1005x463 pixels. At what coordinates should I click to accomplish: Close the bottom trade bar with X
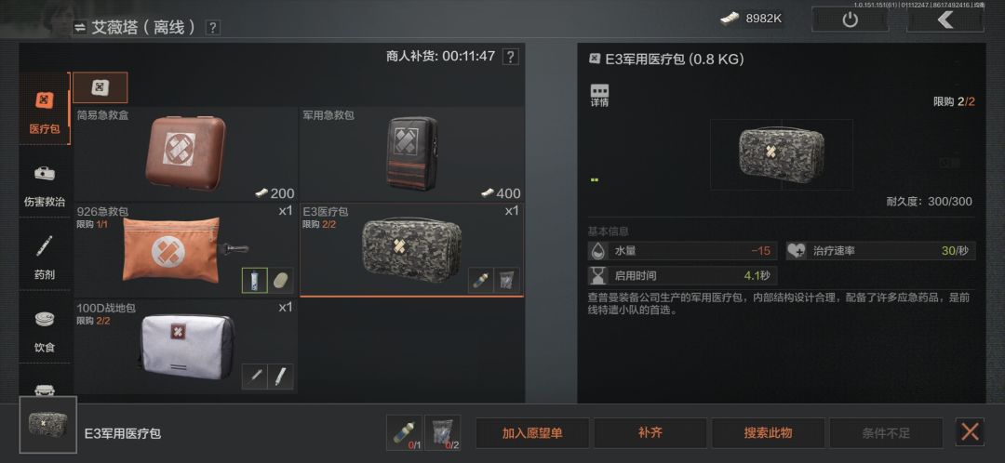tap(969, 432)
